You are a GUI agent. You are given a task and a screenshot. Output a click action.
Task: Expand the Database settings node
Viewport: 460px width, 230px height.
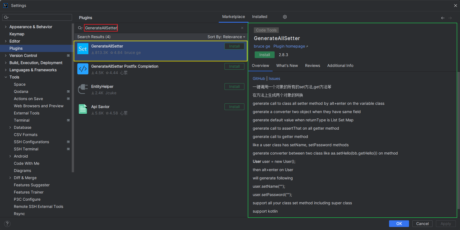(x=10, y=127)
